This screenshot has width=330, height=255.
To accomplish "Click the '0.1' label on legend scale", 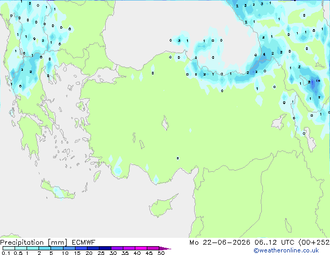I will click(6, 253).
